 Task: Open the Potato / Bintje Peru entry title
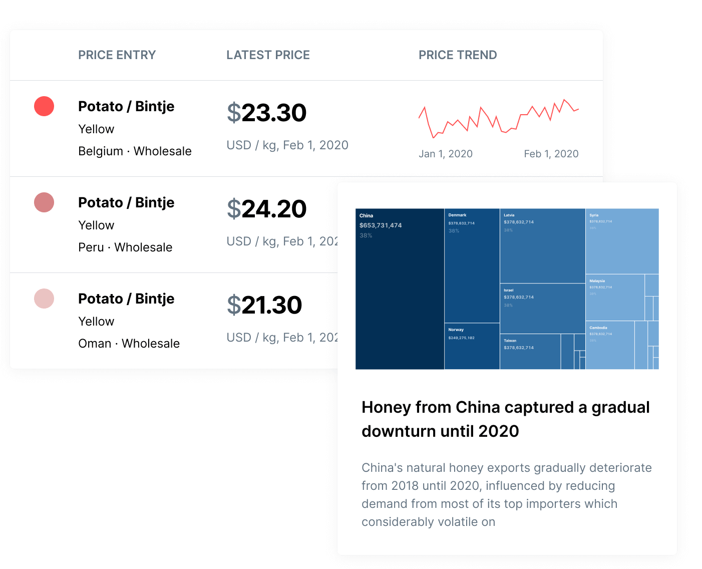pos(126,202)
